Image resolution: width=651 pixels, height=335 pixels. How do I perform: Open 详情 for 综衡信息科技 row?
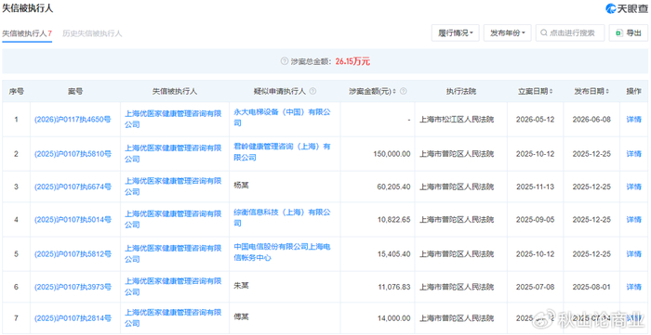[633, 220]
